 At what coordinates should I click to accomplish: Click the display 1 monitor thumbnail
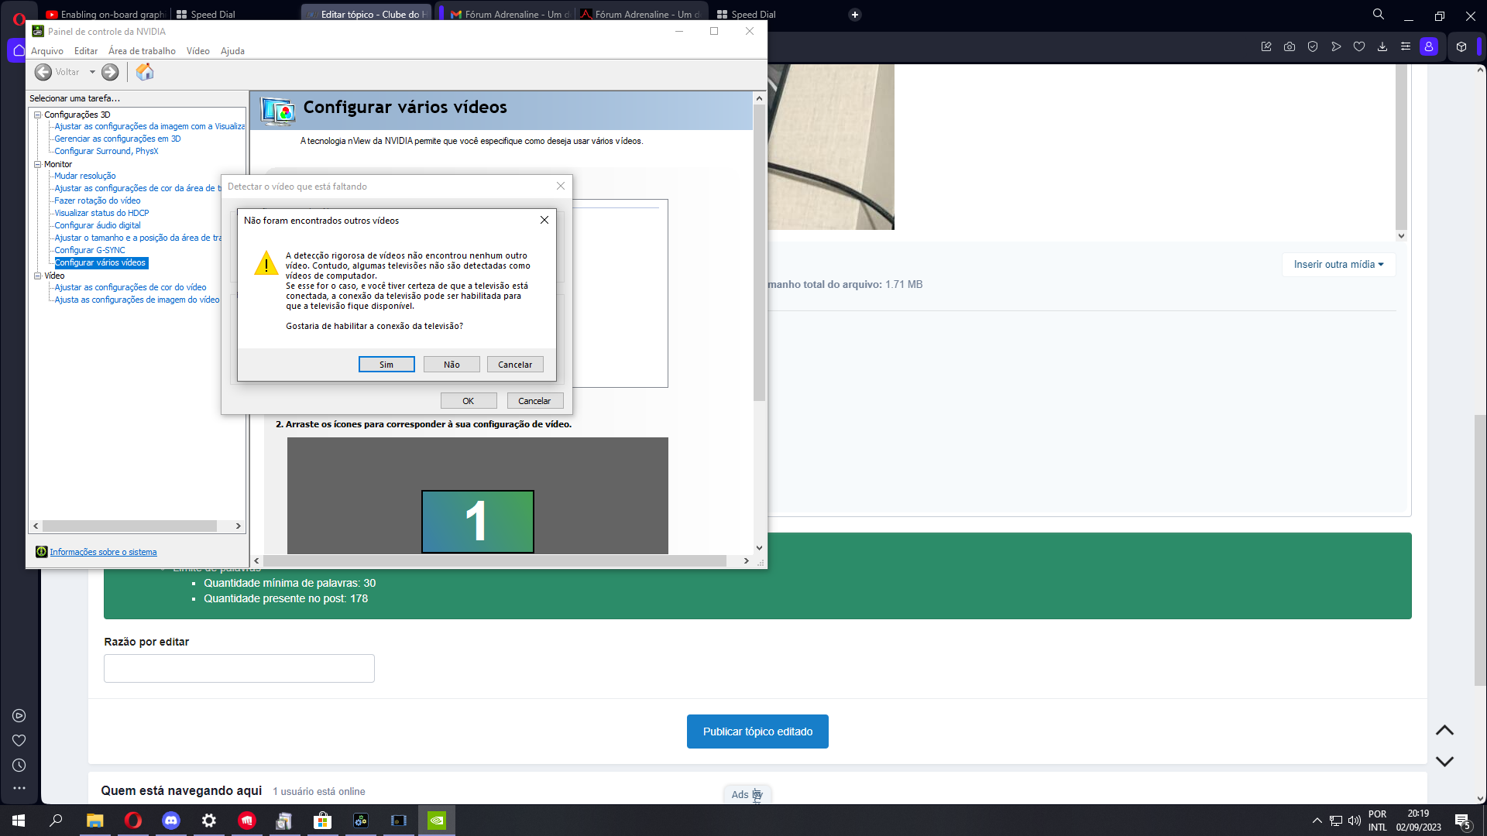[x=478, y=521]
